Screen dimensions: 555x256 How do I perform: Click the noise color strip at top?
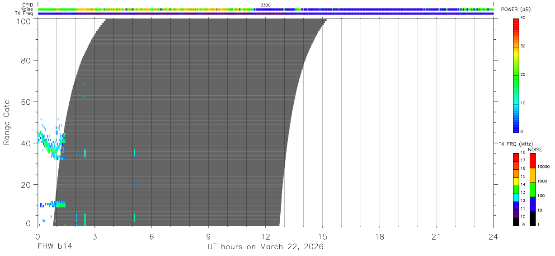[x=266, y=9]
